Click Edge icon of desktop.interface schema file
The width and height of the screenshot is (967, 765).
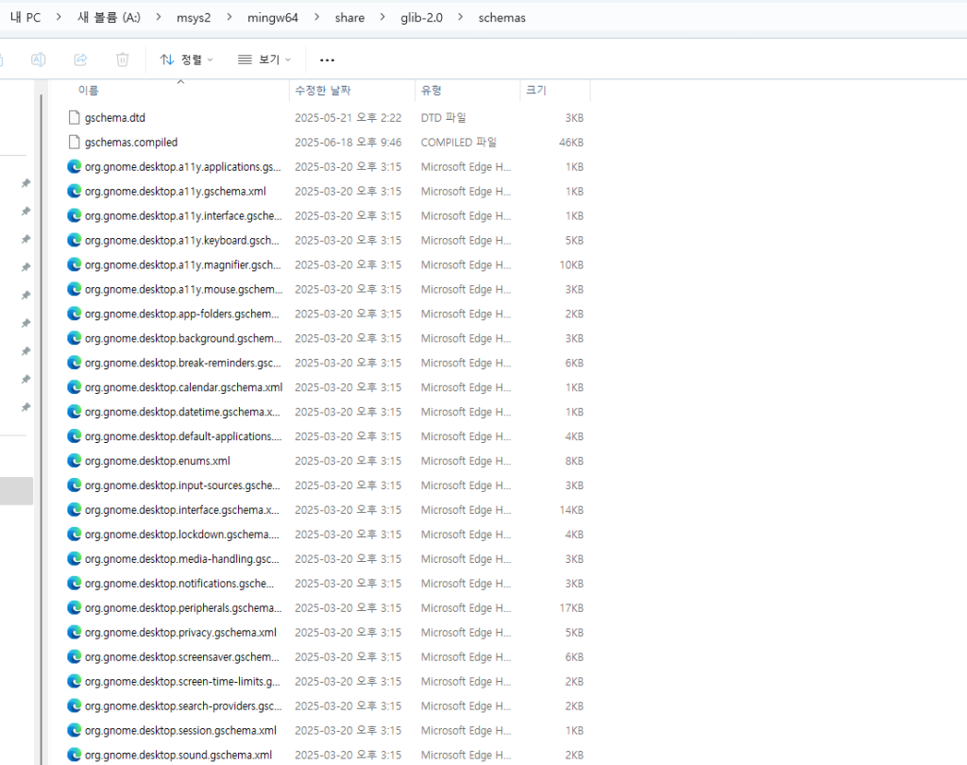(74, 510)
